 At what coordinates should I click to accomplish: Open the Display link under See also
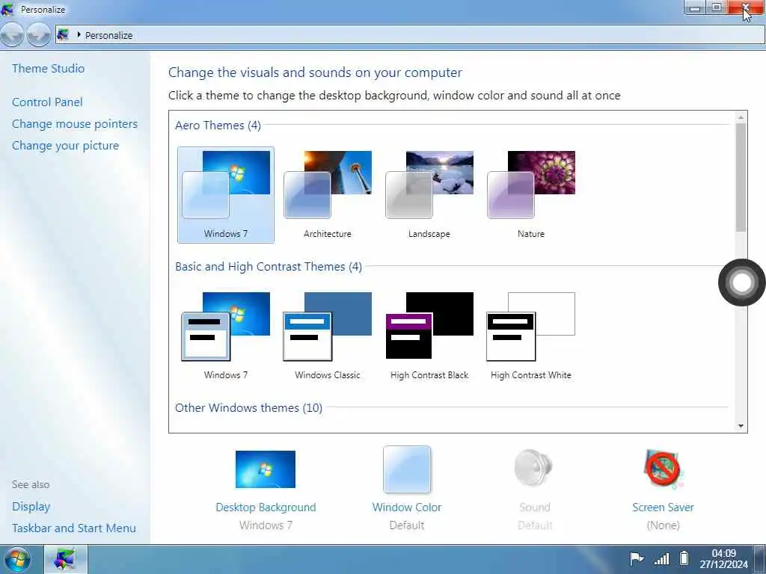coord(31,507)
